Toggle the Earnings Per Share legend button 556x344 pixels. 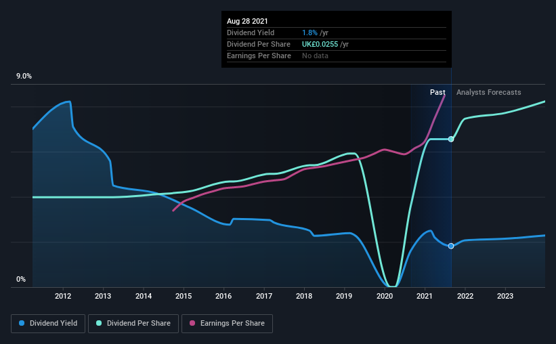(227, 324)
